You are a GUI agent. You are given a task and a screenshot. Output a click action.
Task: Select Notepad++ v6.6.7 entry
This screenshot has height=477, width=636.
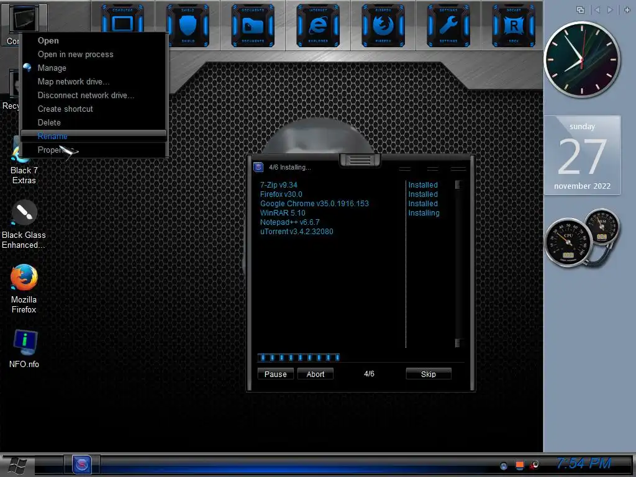tap(289, 222)
